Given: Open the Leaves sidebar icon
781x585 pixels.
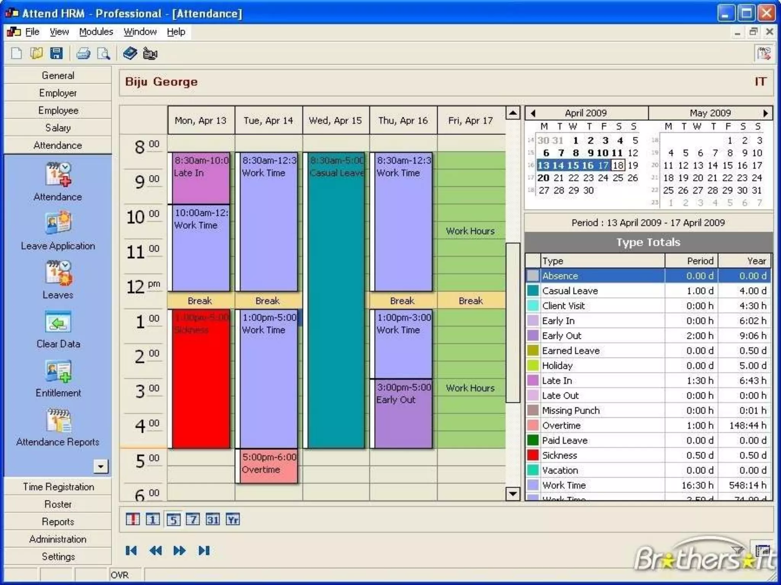Looking at the screenshot, I should pyautogui.click(x=58, y=273).
